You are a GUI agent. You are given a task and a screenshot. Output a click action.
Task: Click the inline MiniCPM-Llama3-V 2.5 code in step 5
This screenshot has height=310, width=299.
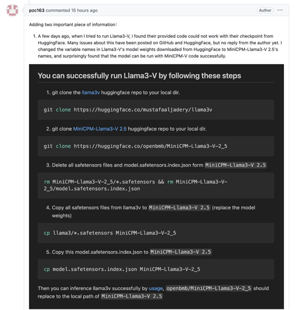tap(180, 252)
